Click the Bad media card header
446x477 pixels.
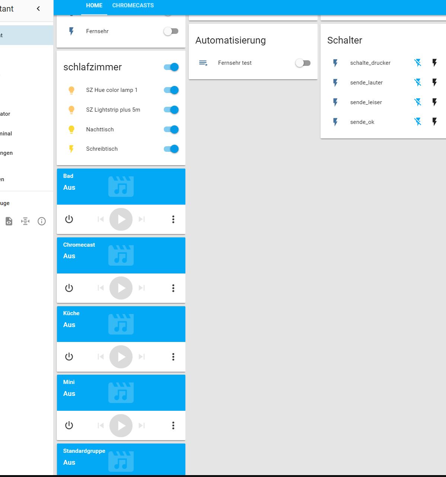[x=121, y=186]
